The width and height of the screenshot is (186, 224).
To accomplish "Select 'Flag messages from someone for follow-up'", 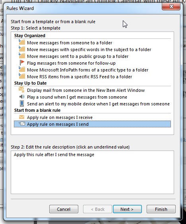I will tap(71, 63).
